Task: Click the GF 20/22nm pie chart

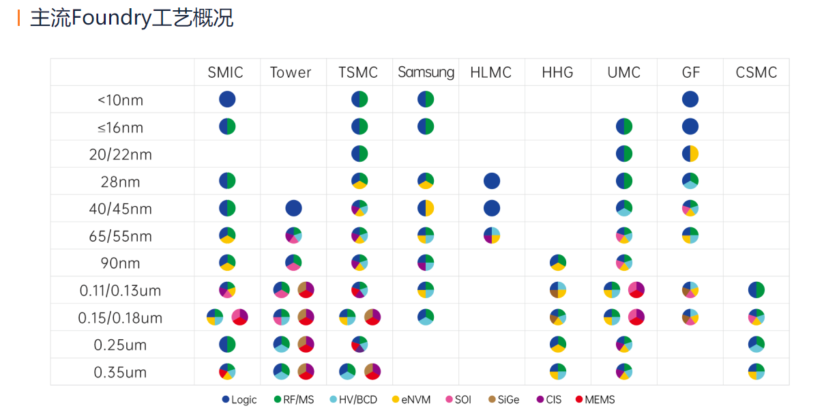Action: (690, 154)
